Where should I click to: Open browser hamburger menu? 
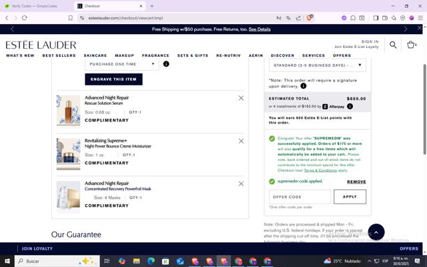pos(420,18)
